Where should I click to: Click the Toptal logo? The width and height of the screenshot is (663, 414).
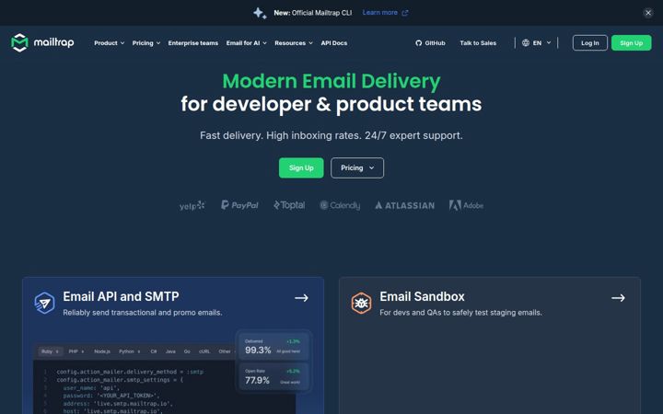point(289,205)
